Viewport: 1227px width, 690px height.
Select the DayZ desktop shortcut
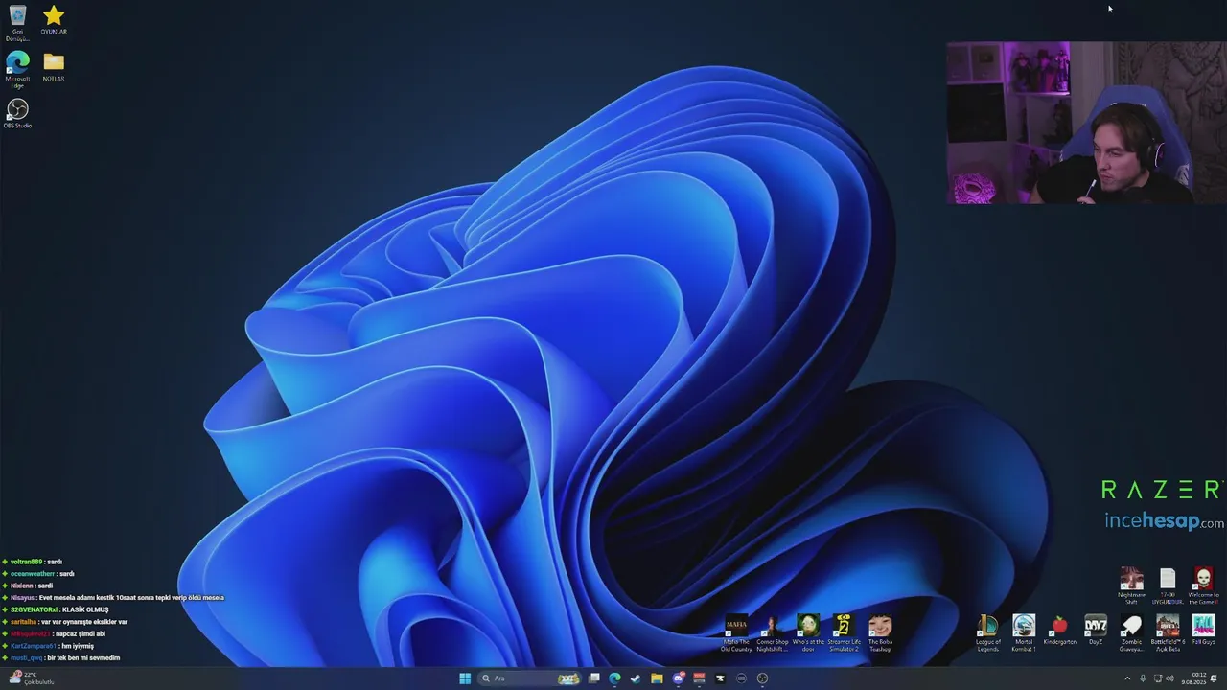pos(1096,631)
